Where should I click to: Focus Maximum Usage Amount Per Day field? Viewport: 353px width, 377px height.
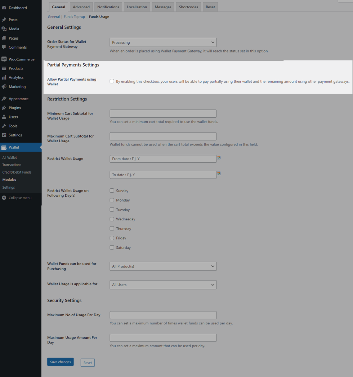coord(163,338)
